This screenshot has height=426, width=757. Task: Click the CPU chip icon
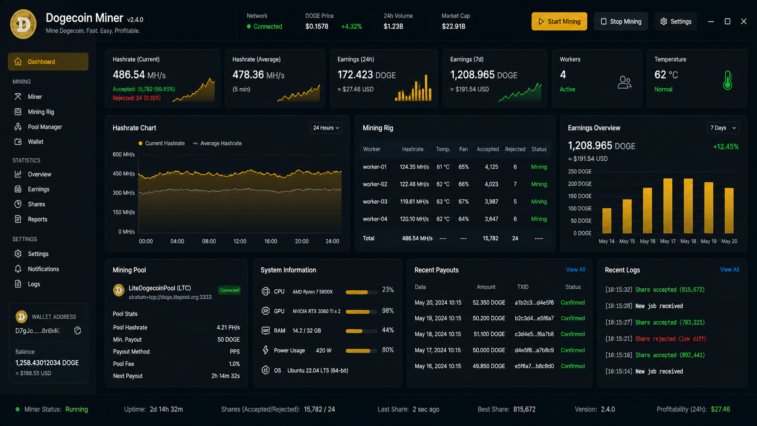(x=266, y=292)
